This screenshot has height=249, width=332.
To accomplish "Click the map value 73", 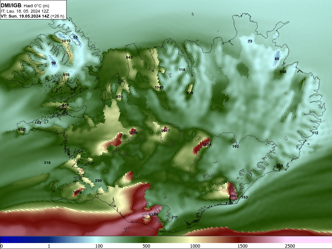I will pos(250,41).
